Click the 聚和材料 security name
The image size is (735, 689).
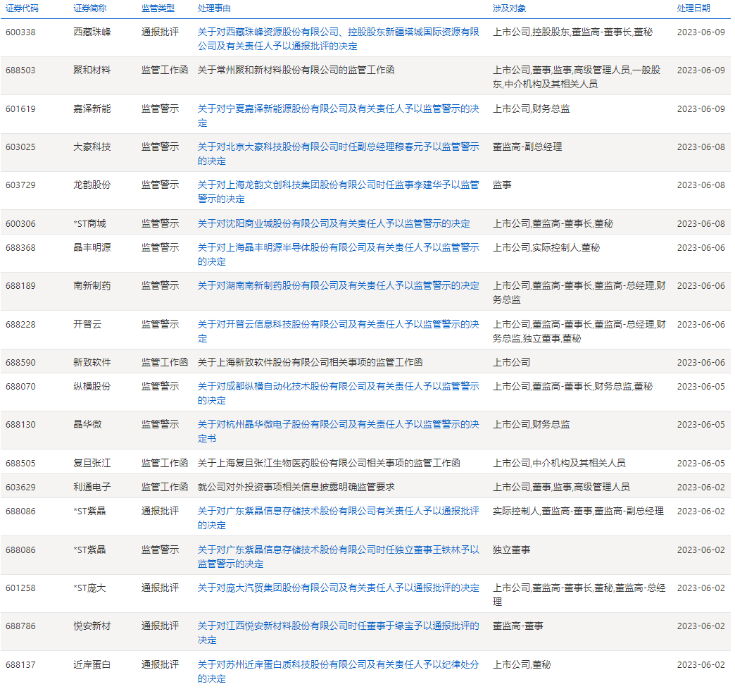pyautogui.click(x=92, y=70)
